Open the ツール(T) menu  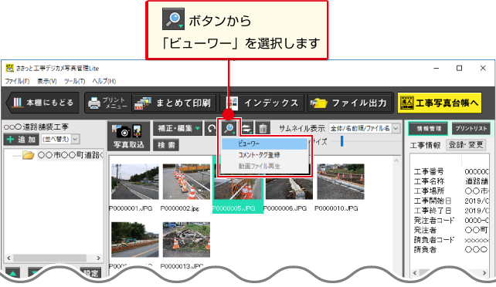click(75, 81)
